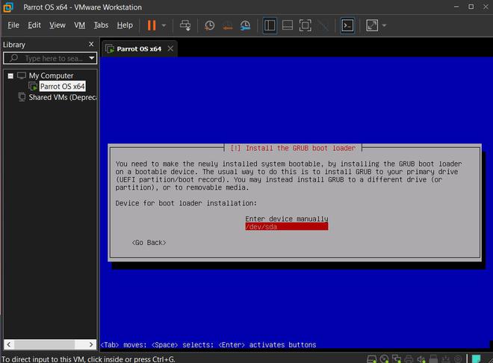Click the <Go Back> button in the installer
Screen dimensions: 493x363
[x=149, y=243]
